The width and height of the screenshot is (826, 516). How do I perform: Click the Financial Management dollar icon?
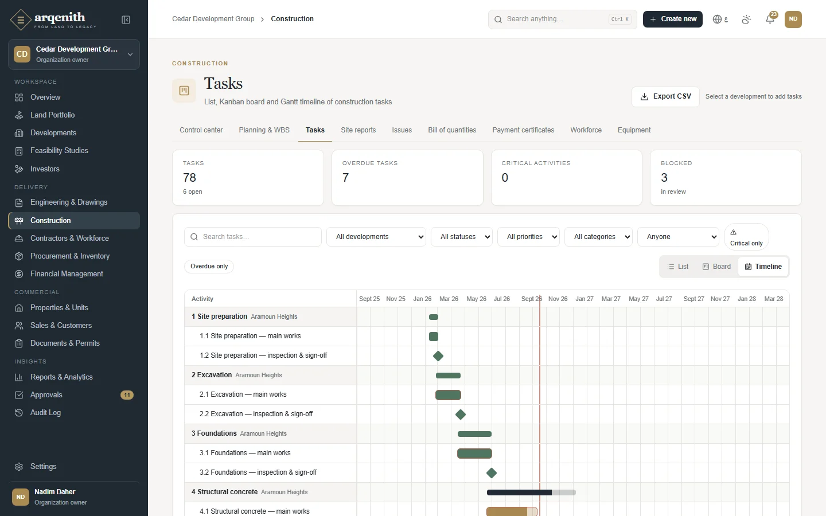19,274
